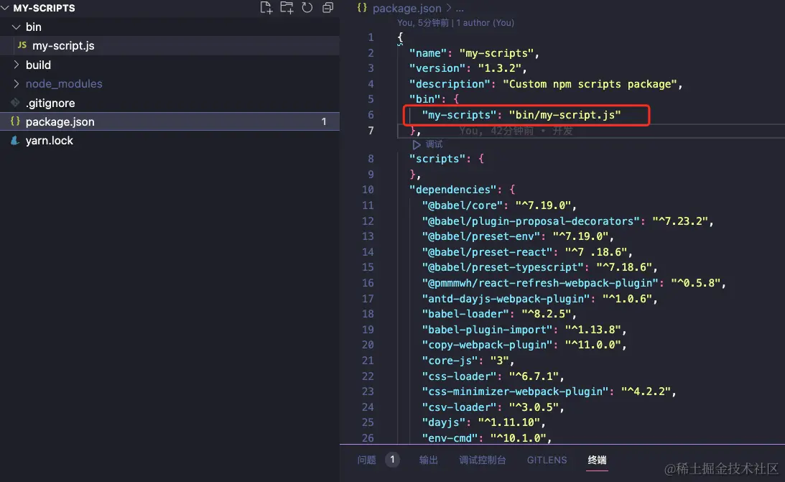Screen dimensions: 785x482
Task: Click "@babel/plugin-proposal-decorators" on line 12
Action: click(x=531, y=221)
